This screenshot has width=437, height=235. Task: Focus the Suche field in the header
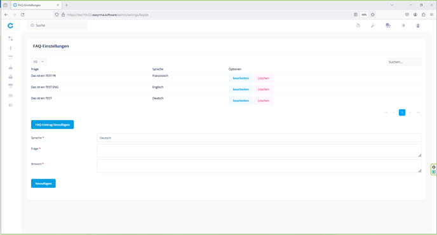(58, 25)
